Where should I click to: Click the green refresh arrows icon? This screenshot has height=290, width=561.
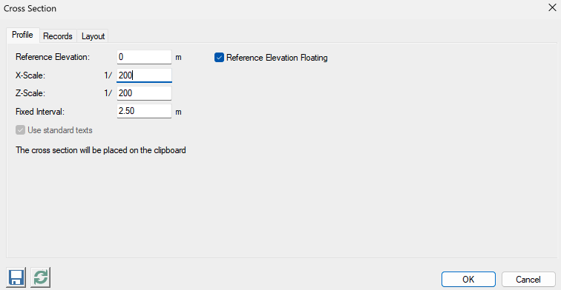(x=40, y=277)
